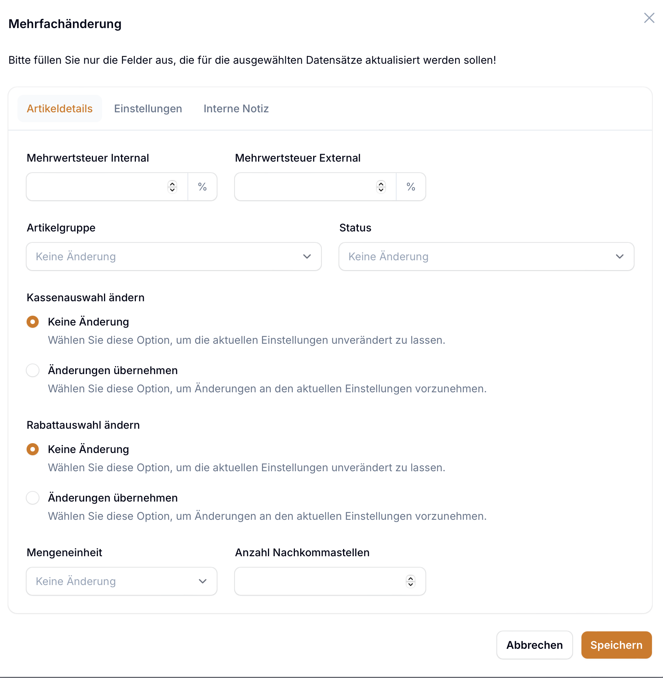Decrease Mehrwertsteuer Internal with the stepper
This screenshot has height=678, width=663.
(172, 189)
